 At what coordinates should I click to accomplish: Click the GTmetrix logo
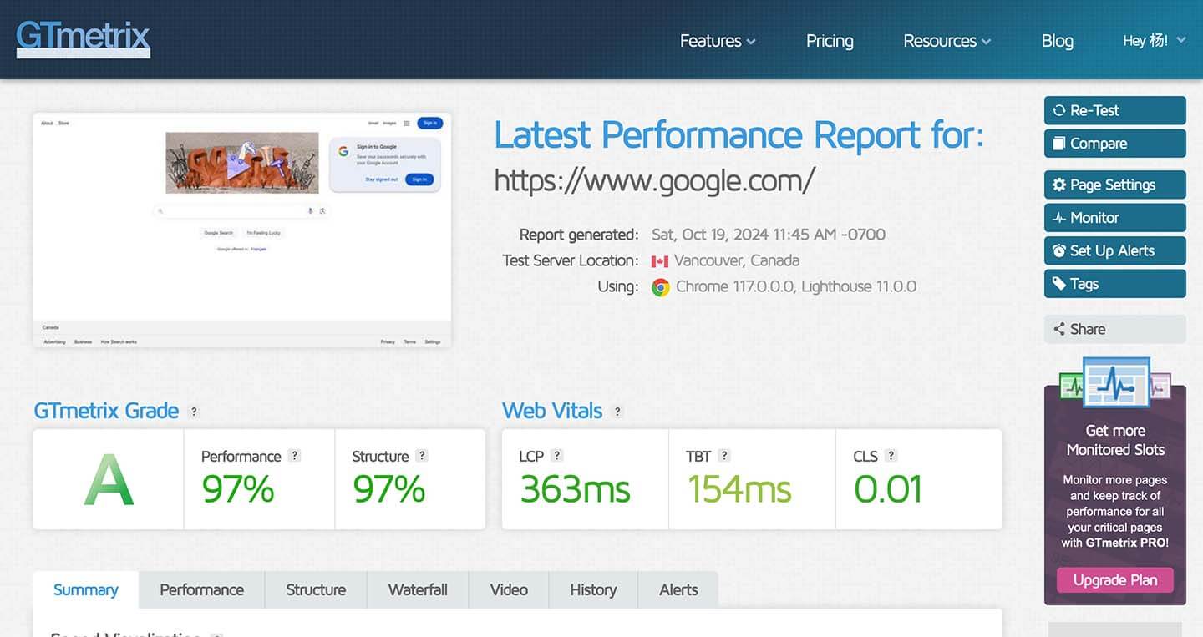coord(84,38)
